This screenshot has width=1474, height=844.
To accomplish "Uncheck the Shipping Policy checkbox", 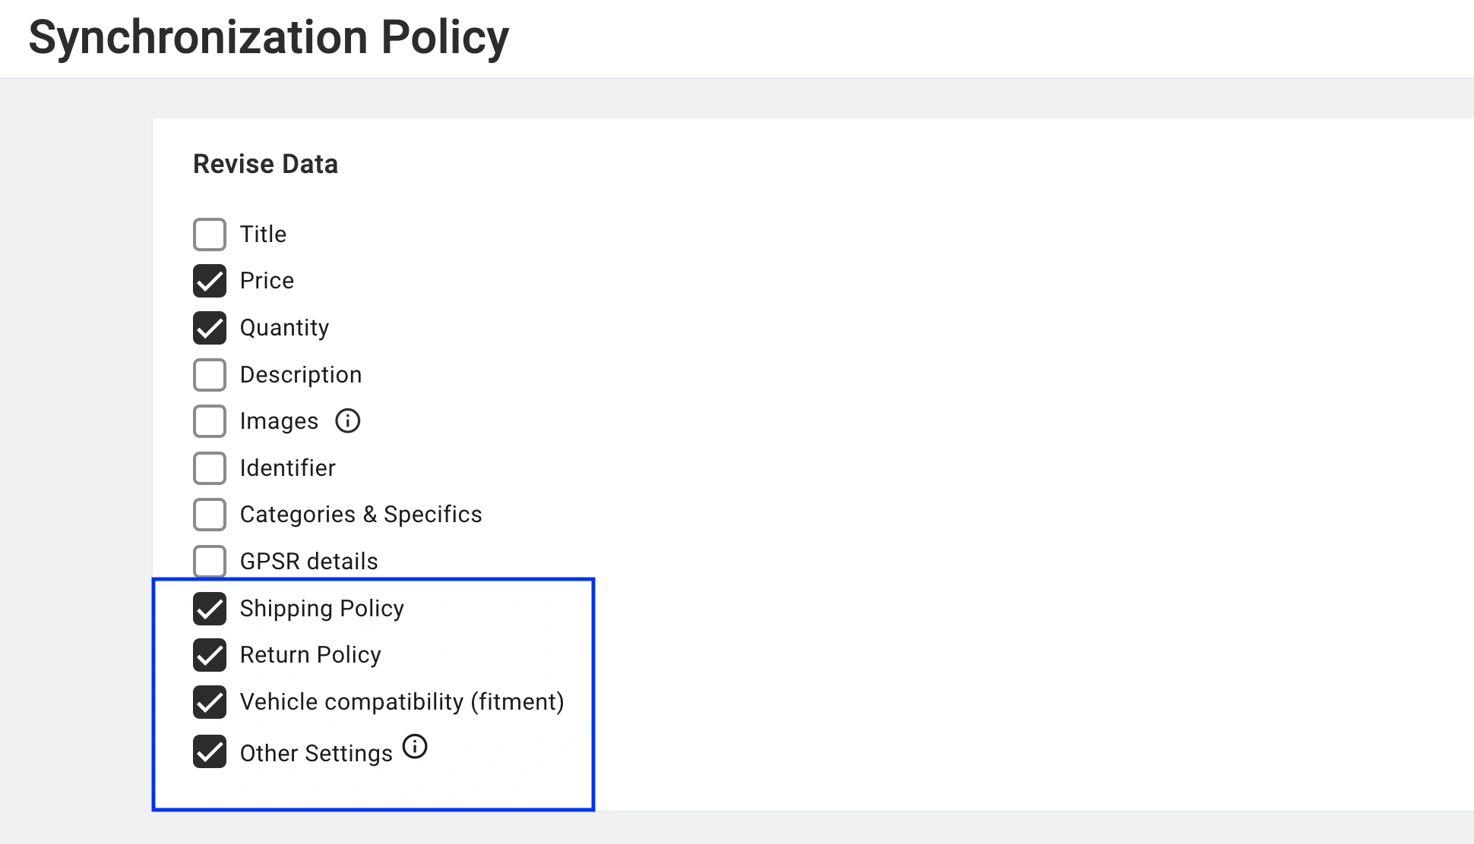I will tap(210, 609).
